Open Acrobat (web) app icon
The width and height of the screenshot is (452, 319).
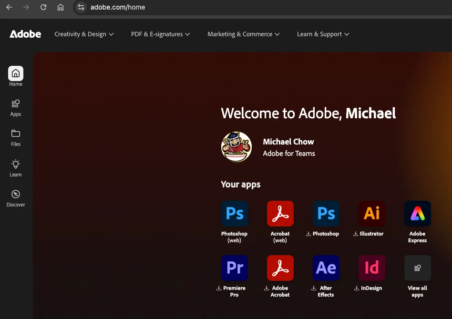(x=280, y=214)
